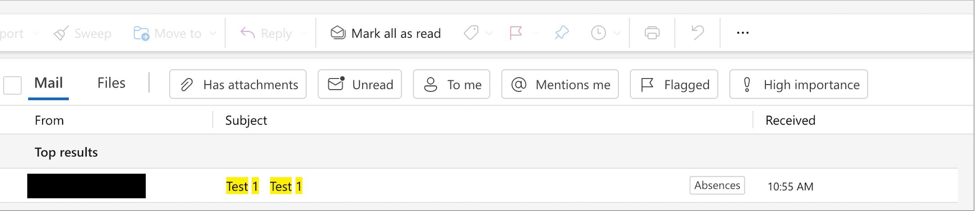Toggle the Unread filter
The width and height of the screenshot is (975, 211).
pyautogui.click(x=359, y=84)
